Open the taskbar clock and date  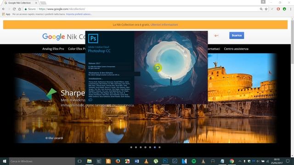tap(277, 161)
